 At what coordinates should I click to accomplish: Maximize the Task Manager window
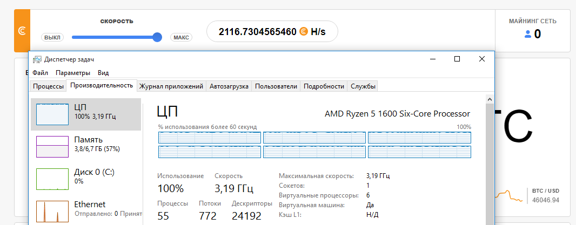pos(457,59)
